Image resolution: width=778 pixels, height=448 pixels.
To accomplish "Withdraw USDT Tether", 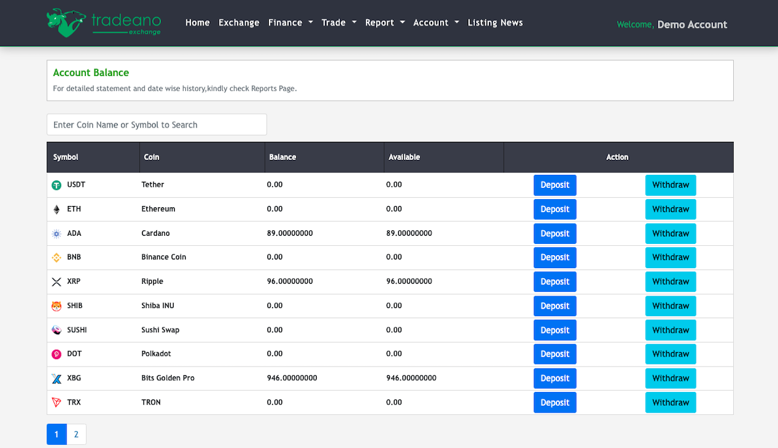I will [x=671, y=185].
